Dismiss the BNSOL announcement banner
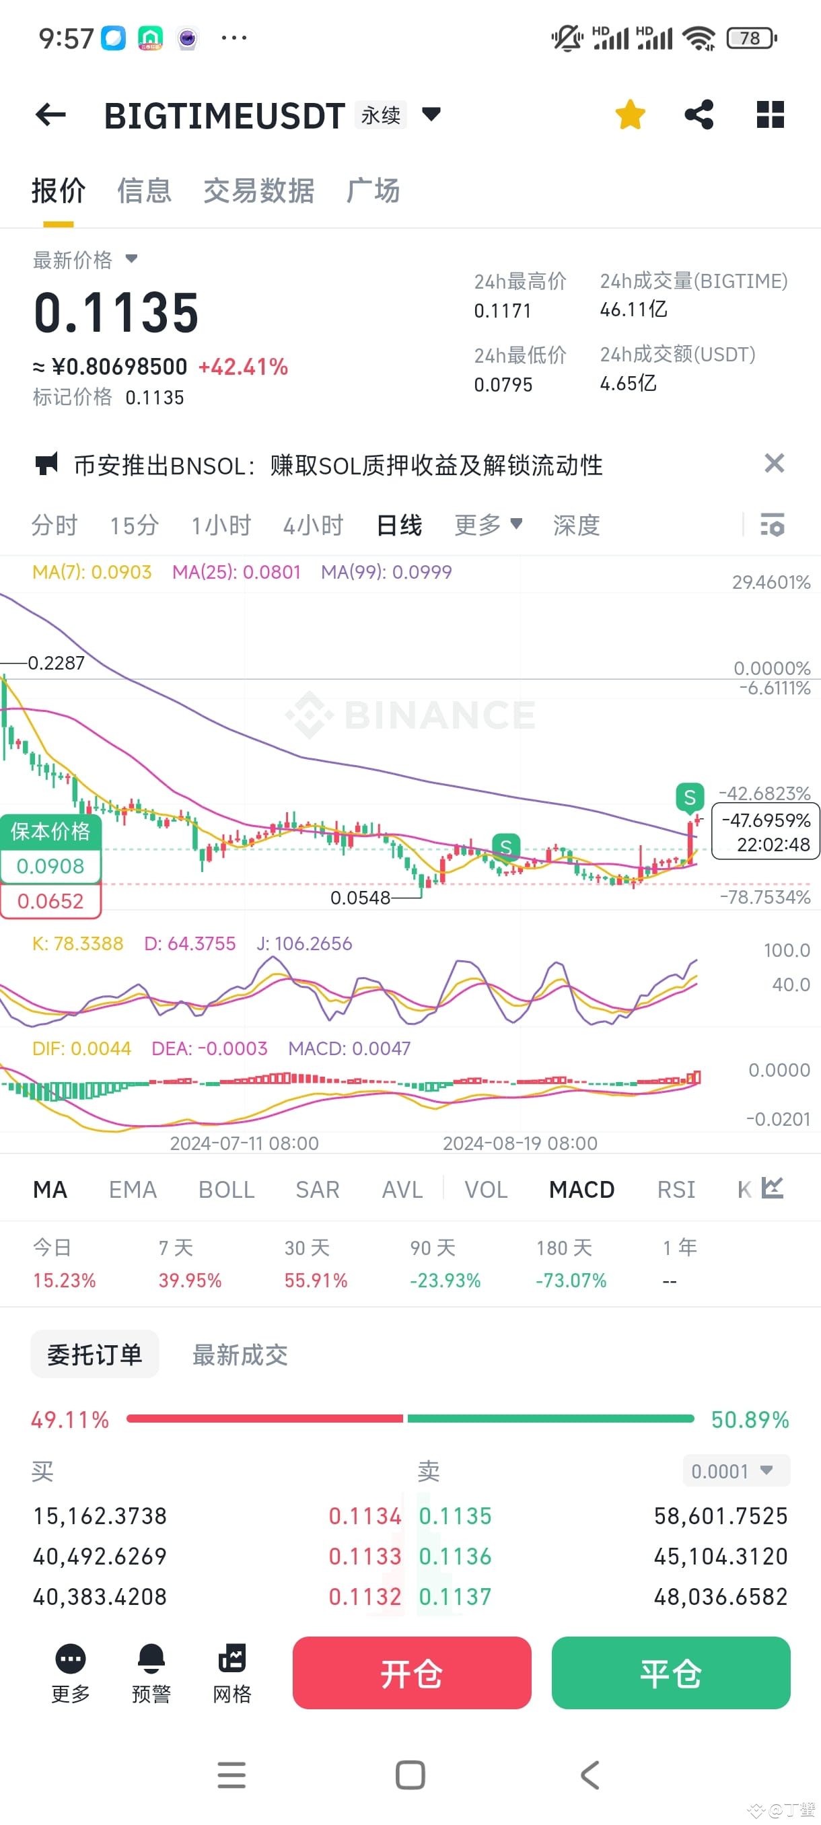The height and width of the screenshot is (1825, 821). click(775, 464)
